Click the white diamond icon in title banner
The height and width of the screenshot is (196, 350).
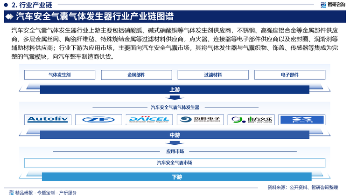9,17
